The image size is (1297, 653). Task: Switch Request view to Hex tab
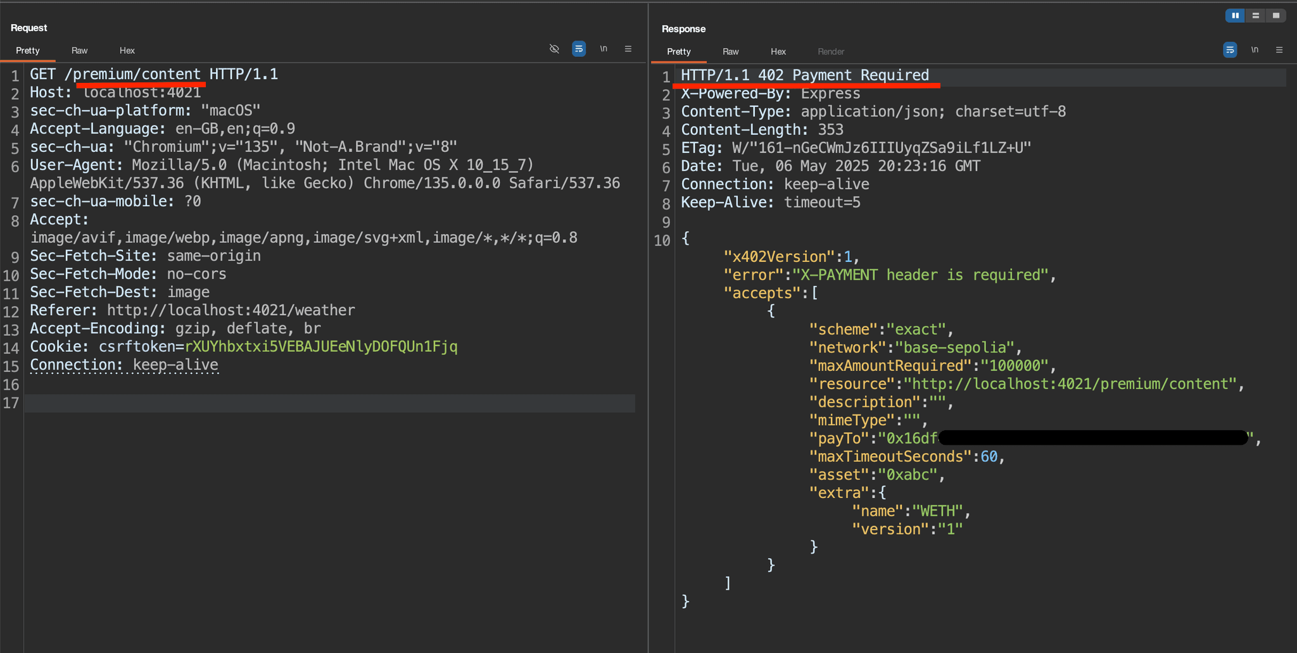pos(127,51)
